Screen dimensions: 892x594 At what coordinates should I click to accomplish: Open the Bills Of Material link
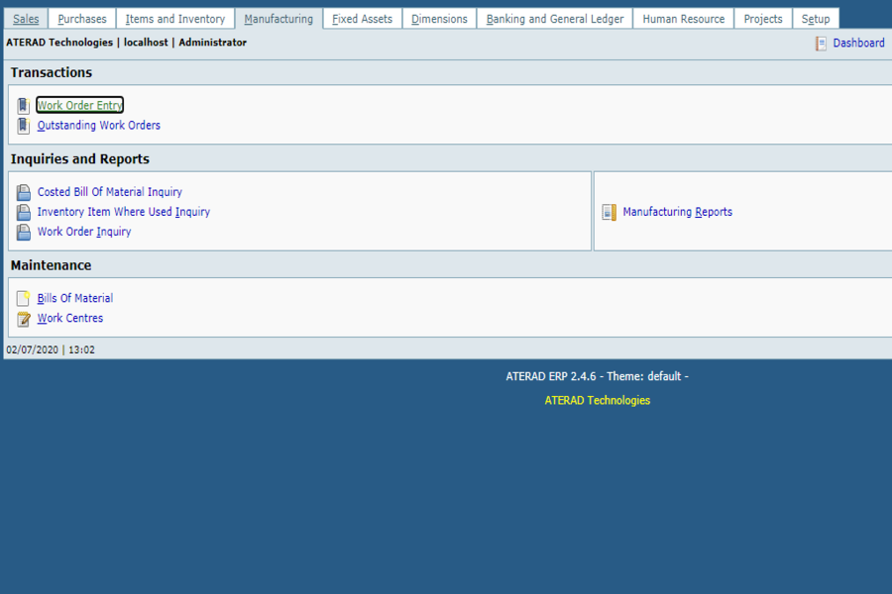pyautogui.click(x=75, y=298)
